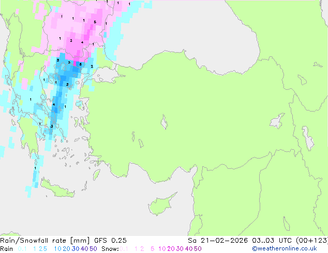The width and height of the screenshot is (328, 253).
Task: Open the weatheronline.co.uk copyright link
Action: 285,249
